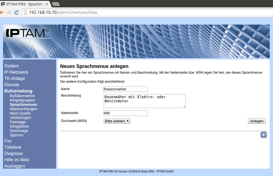Open the Durchwahl (MSN) dropdown
273x176 pixels.
[x=117, y=121]
